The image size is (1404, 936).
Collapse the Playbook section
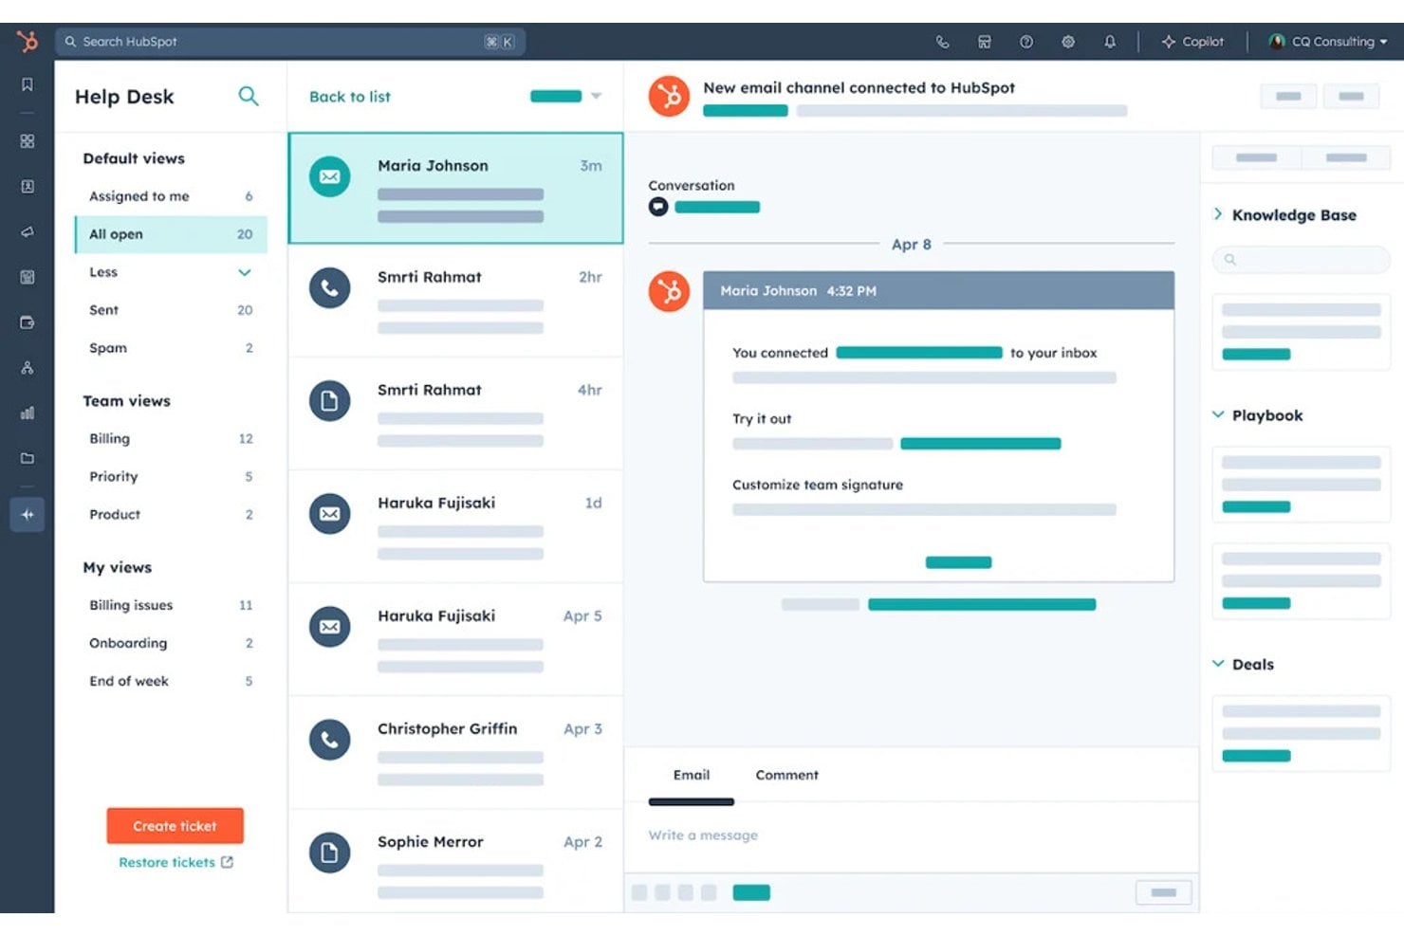[x=1218, y=414]
